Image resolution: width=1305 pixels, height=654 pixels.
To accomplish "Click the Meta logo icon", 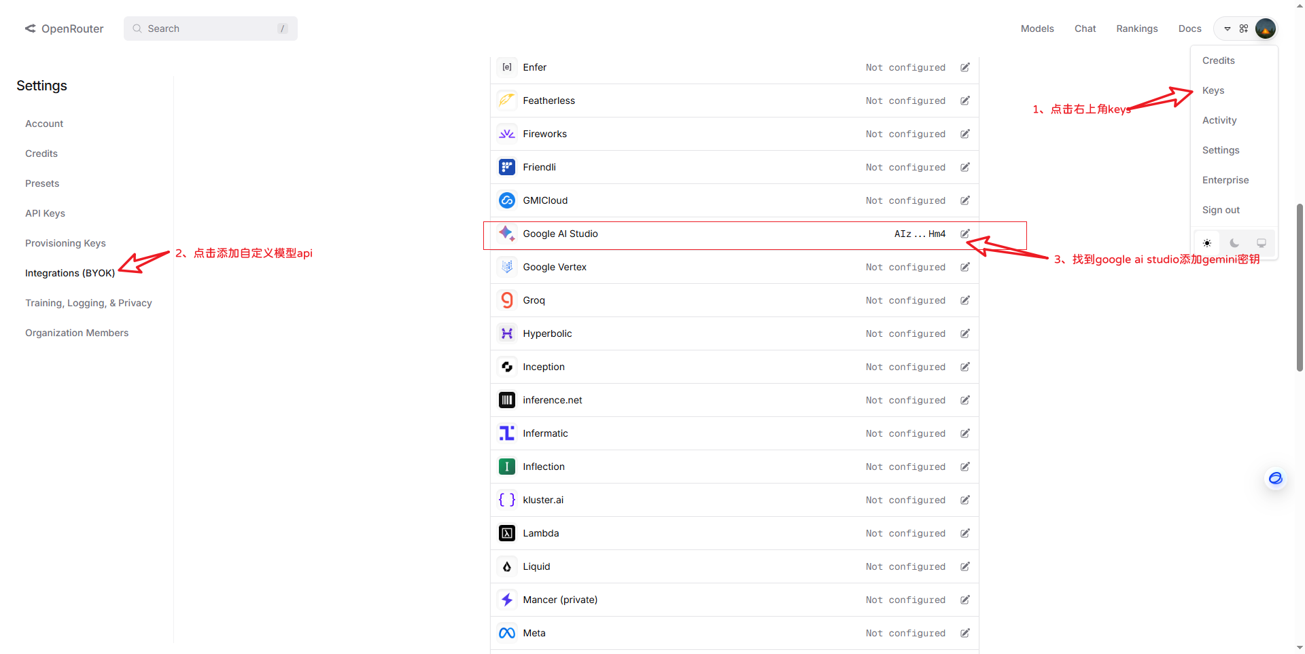I will coord(506,633).
